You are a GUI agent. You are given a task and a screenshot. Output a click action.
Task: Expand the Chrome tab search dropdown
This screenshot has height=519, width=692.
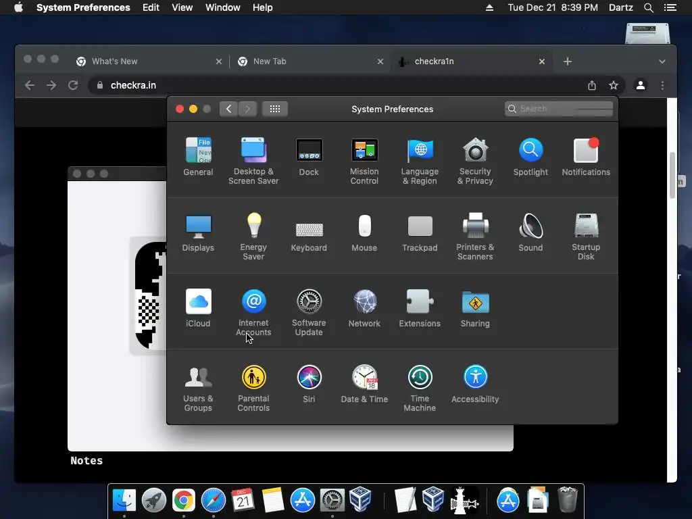coord(662,61)
